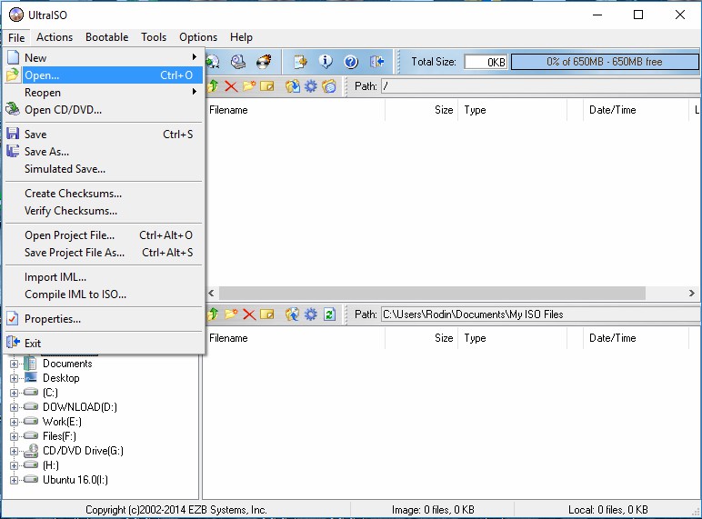Screen dimensions: 702x519
Task: Expand the (C:) drive node
Action: coord(14,393)
